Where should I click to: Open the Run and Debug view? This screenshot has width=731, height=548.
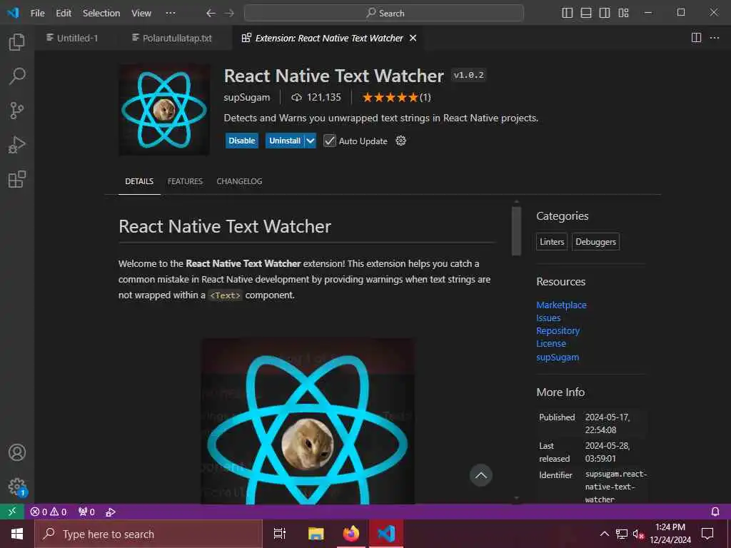pyautogui.click(x=17, y=145)
